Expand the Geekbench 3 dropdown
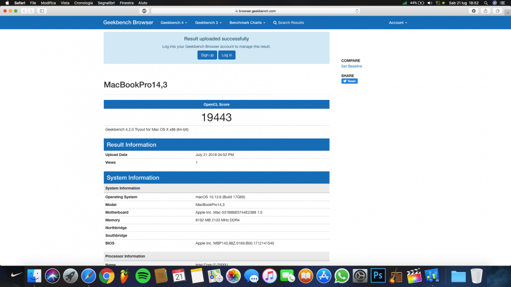The image size is (511, 287). tap(208, 23)
